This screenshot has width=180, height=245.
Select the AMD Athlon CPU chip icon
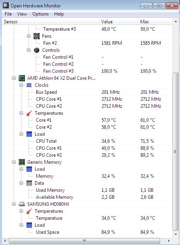click(x=22, y=78)
